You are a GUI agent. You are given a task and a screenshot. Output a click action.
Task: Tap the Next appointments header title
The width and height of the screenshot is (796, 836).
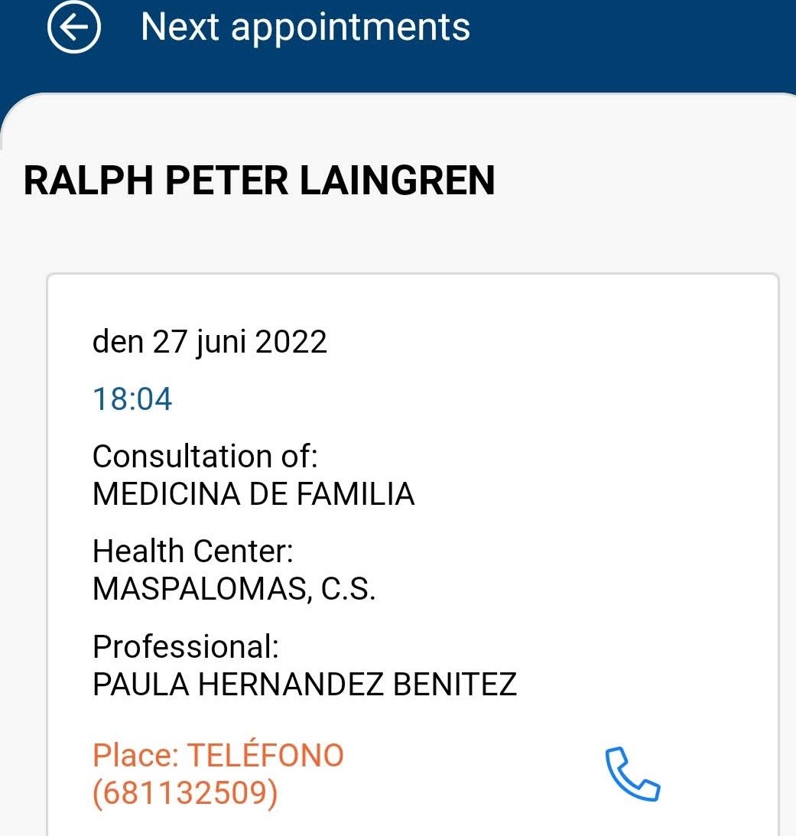tap(305, 28)
